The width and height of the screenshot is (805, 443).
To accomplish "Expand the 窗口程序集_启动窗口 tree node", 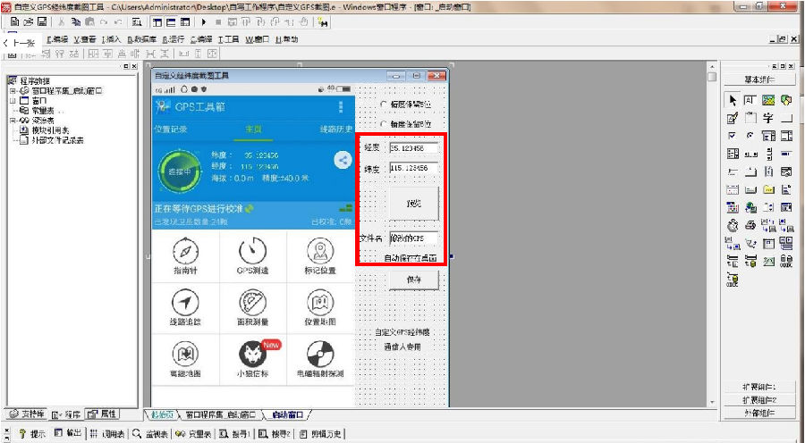I will (x=13, y=91).
